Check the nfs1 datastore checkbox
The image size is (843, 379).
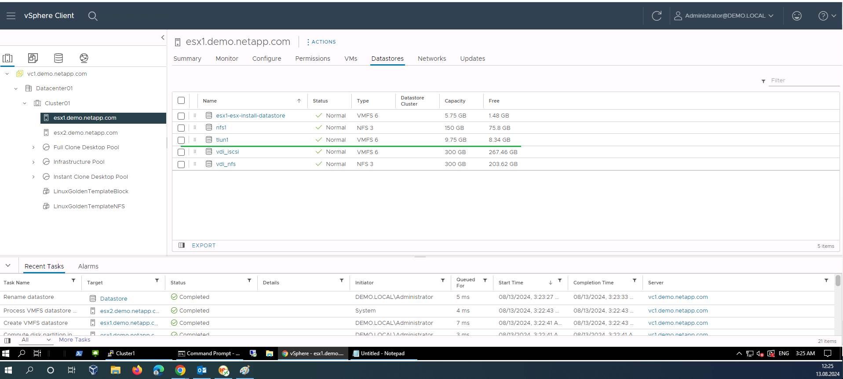click(x=181, y=128)
